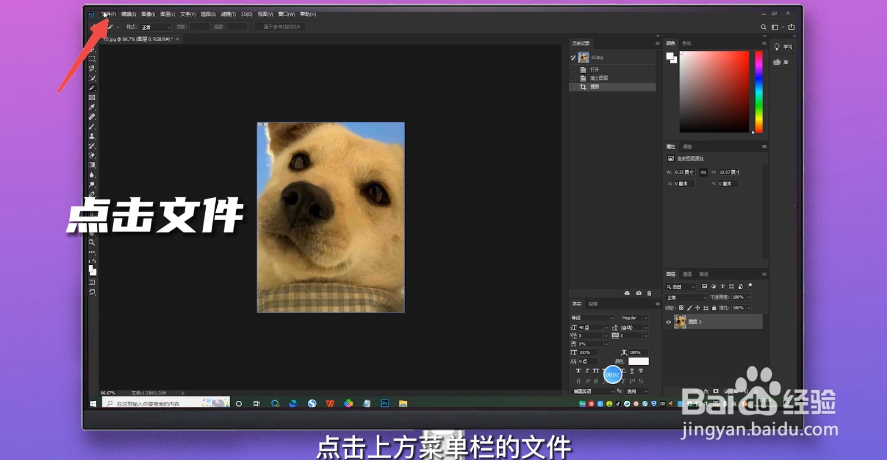Click the search icon in options bar
Screen dimensions: 887x460
(763, 27)
